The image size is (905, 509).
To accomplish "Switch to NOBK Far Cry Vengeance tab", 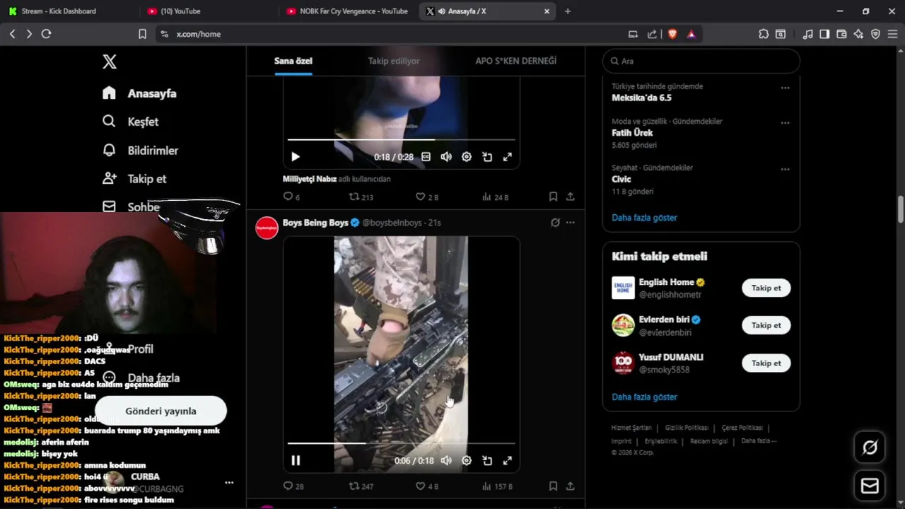I will point(348,11).
